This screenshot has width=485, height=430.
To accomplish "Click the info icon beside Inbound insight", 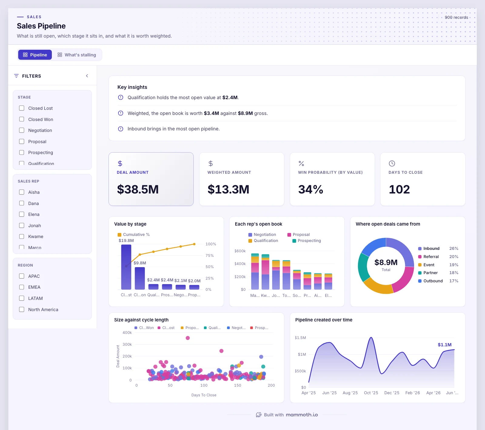I will (x=121, y=129).
